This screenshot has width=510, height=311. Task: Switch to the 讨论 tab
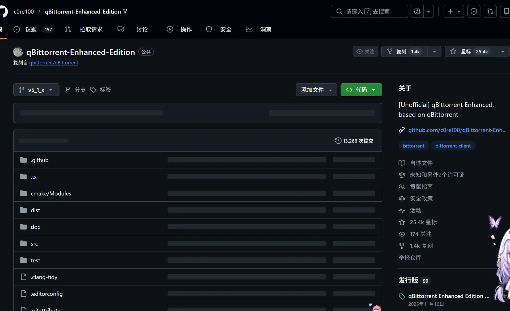click(x=133, y=29)
